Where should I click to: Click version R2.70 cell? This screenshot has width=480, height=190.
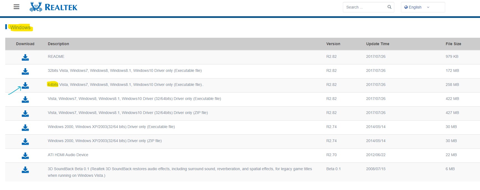pyautogui.click(x=332, y=155)
